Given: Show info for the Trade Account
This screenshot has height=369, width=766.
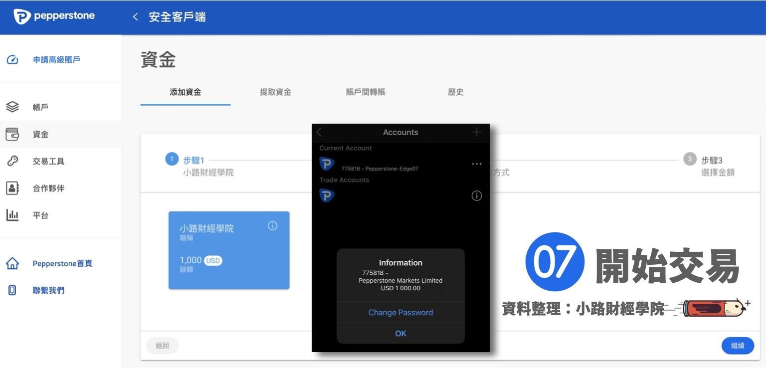Looking at the screenshot, I should coord(476,195).
